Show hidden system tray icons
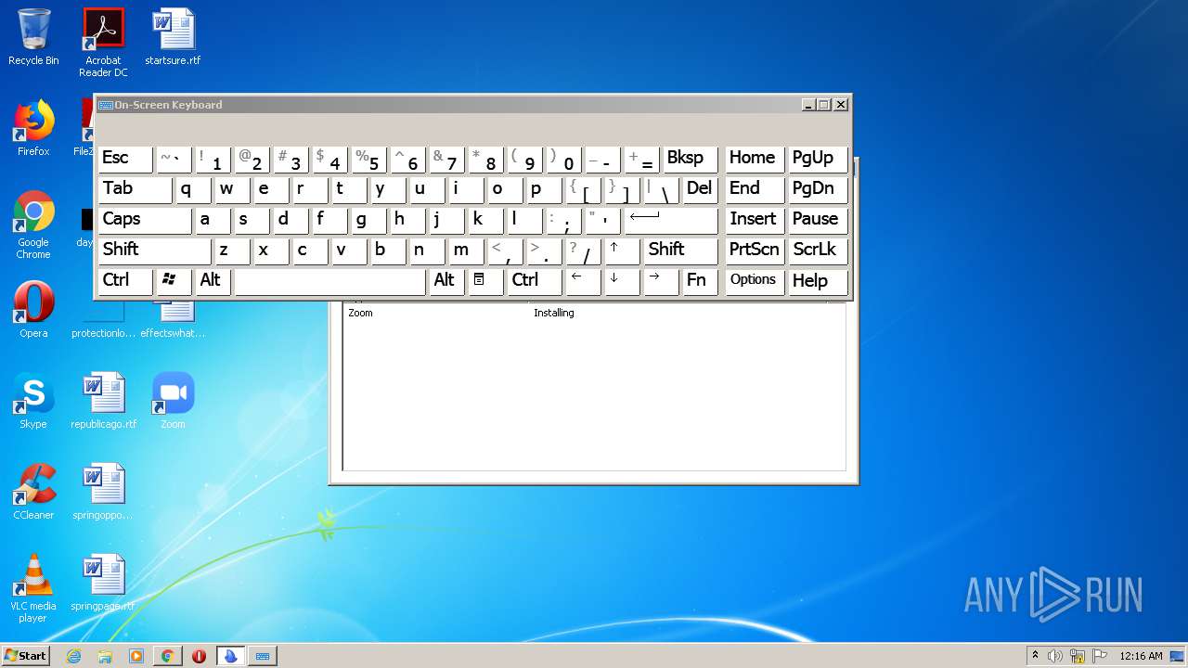Image resolution: width=1188 pixels, height=668 pixels. (1035, 656)
